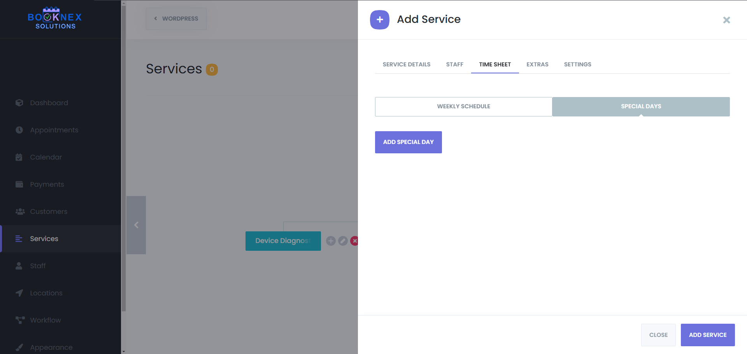Click the Customers group icon
Screen dimensions: 747x354
20,212
